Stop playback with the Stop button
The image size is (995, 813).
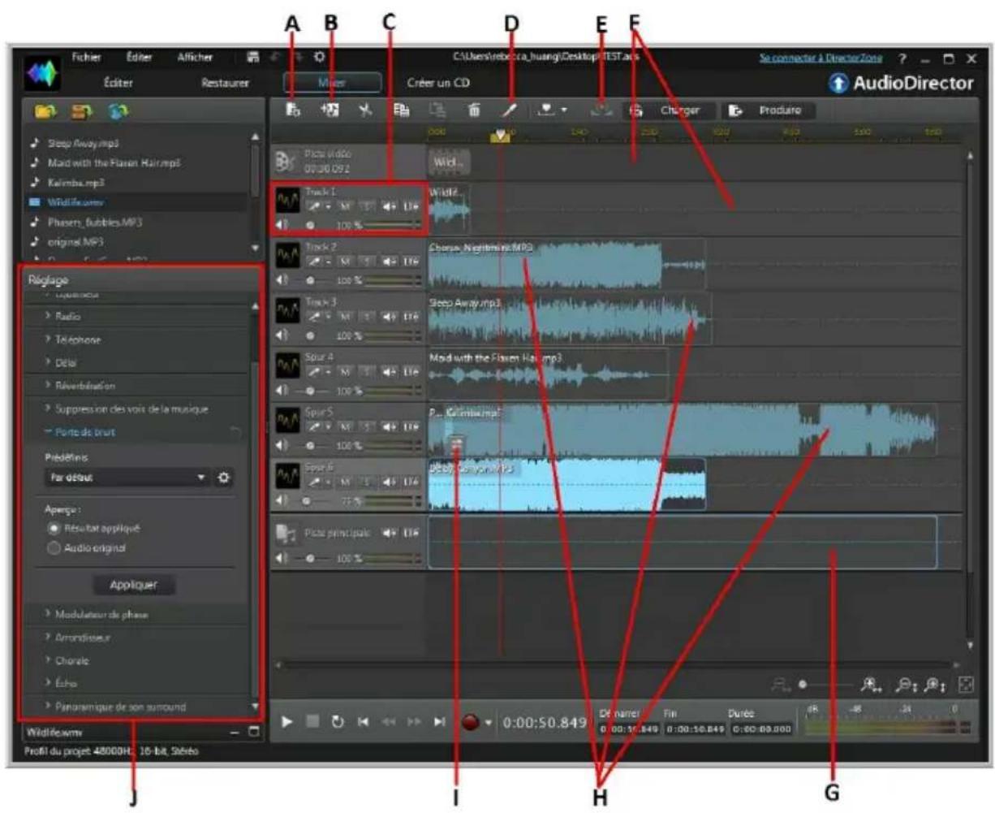[x=312, y=721]
